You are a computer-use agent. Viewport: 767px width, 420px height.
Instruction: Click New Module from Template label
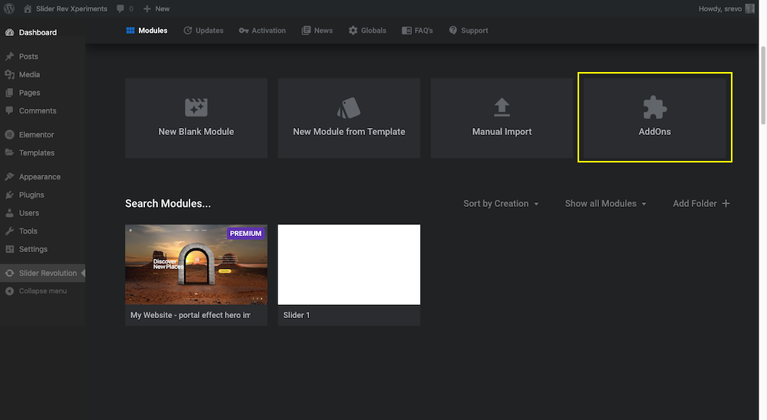[349, 132]
